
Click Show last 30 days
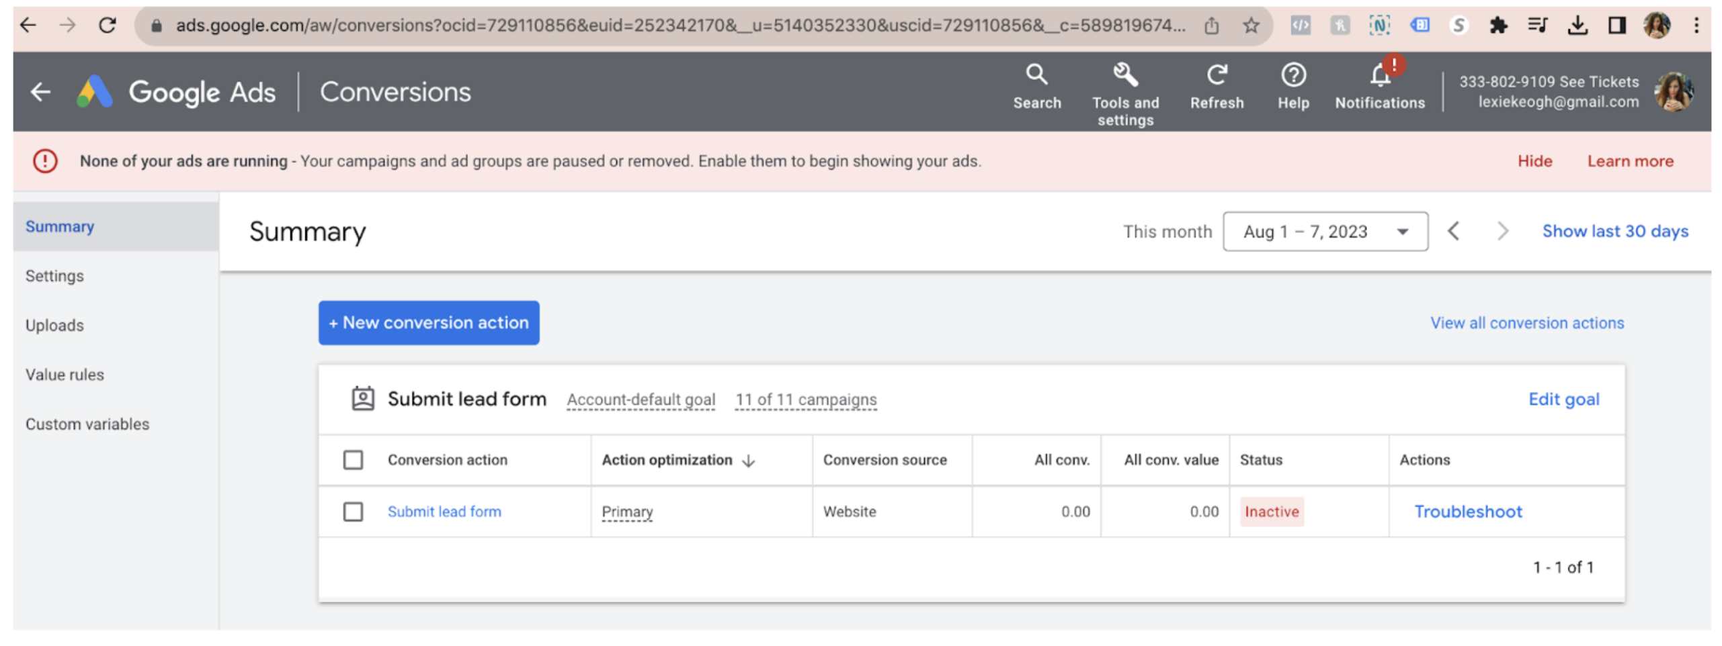tap(1614, 231)
